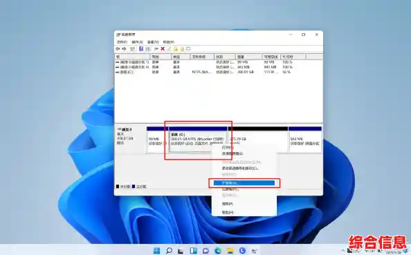Viewport: 411px width, 255px height.
Task: Sort by the 卷 Volume column header
Action: point(132,57)
